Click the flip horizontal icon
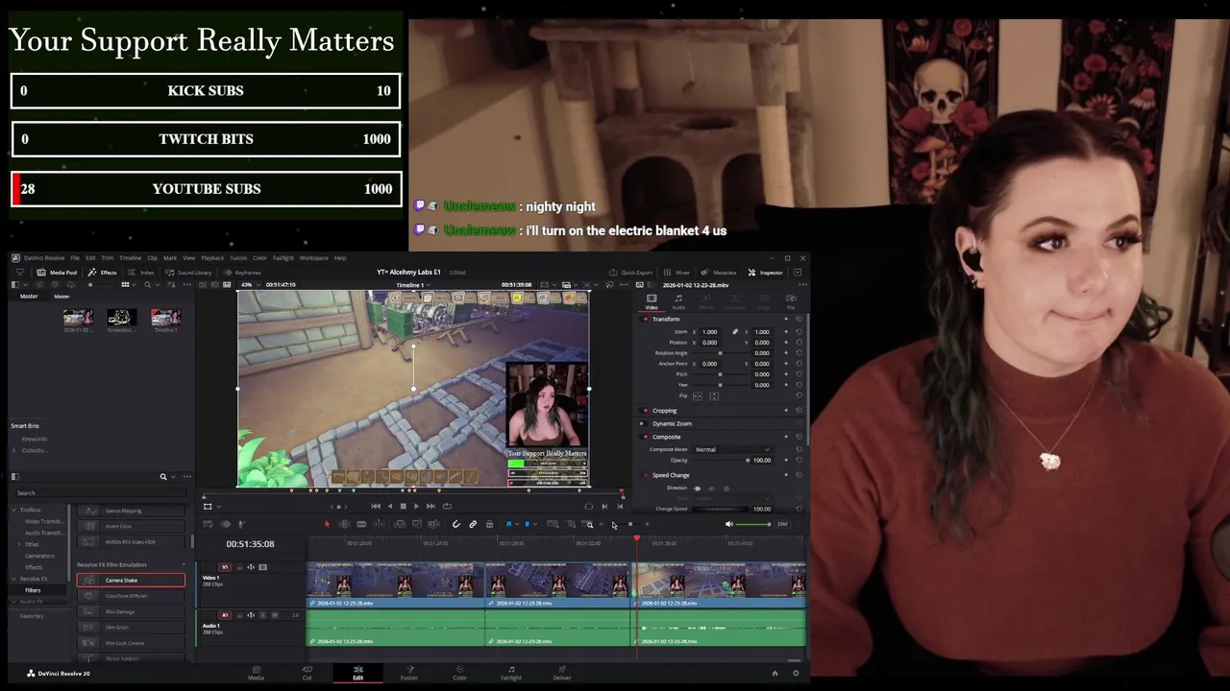Image resolution: width=1230 pixels, height=691 pixels. point(698,396)
